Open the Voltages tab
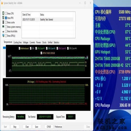 pos(26,42)
